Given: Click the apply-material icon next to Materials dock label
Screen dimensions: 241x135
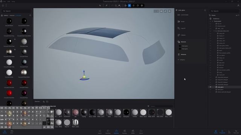Looking at the screenshot, I should (x=44, y=102).
